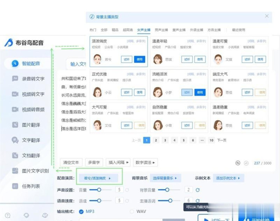Click the avatar of voice 小云

pyautogui.click(x=97, y=92)
